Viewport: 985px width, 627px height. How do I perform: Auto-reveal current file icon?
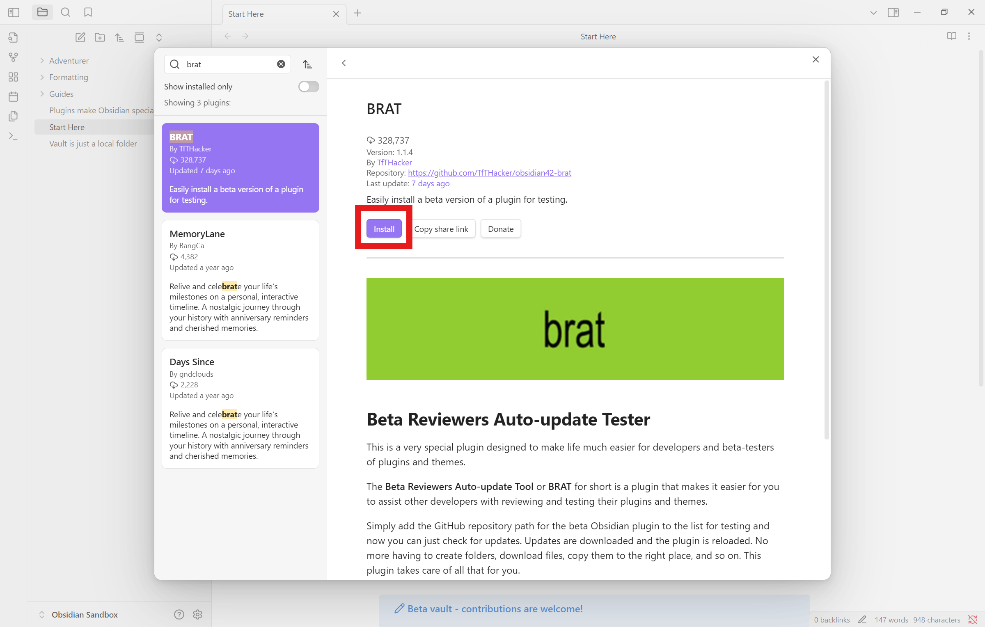coord(139,38)
